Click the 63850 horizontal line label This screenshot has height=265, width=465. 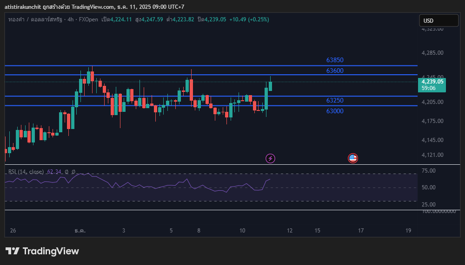click(x=335, y=60)
